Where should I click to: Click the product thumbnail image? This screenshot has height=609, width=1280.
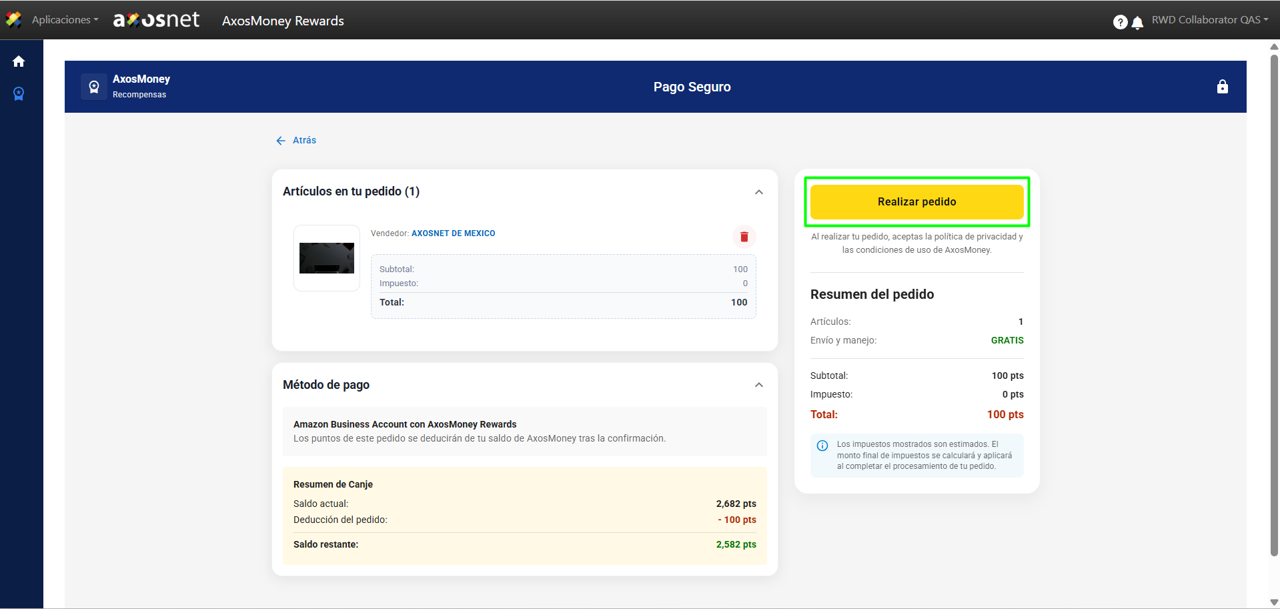pyautogui.click(x=327, y=258)
